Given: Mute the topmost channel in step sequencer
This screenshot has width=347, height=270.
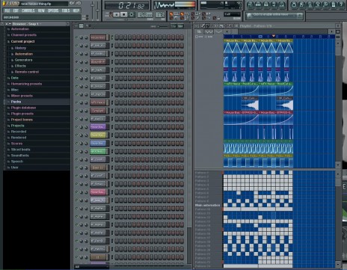Looking at the screenshot, I should pos(76,37).
